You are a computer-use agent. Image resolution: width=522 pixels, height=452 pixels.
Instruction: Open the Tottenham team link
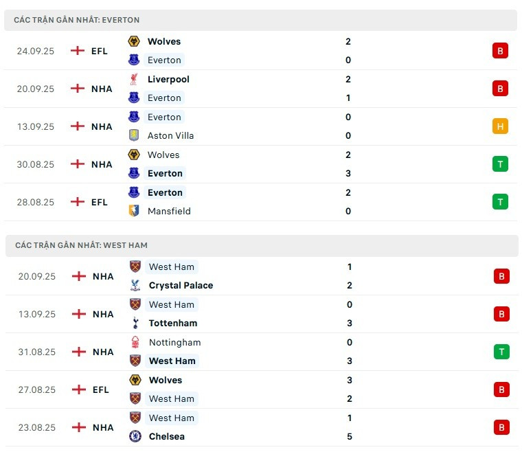pos(173,323)
